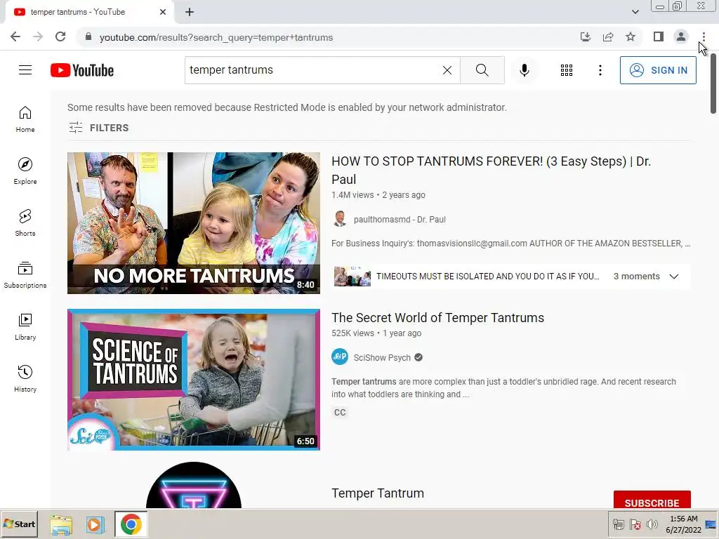The width and height of the screenshot is (719, 539).
Task: Open 'HOW TO STOP TANTRUMS FOREVER' video title
Action: click(x=491, y=170)
